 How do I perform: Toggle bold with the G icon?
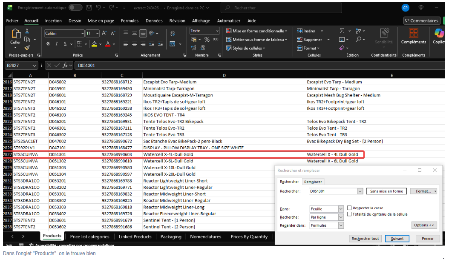pos(48,44)
